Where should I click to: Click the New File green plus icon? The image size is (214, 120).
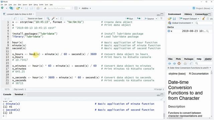(2, 8)
